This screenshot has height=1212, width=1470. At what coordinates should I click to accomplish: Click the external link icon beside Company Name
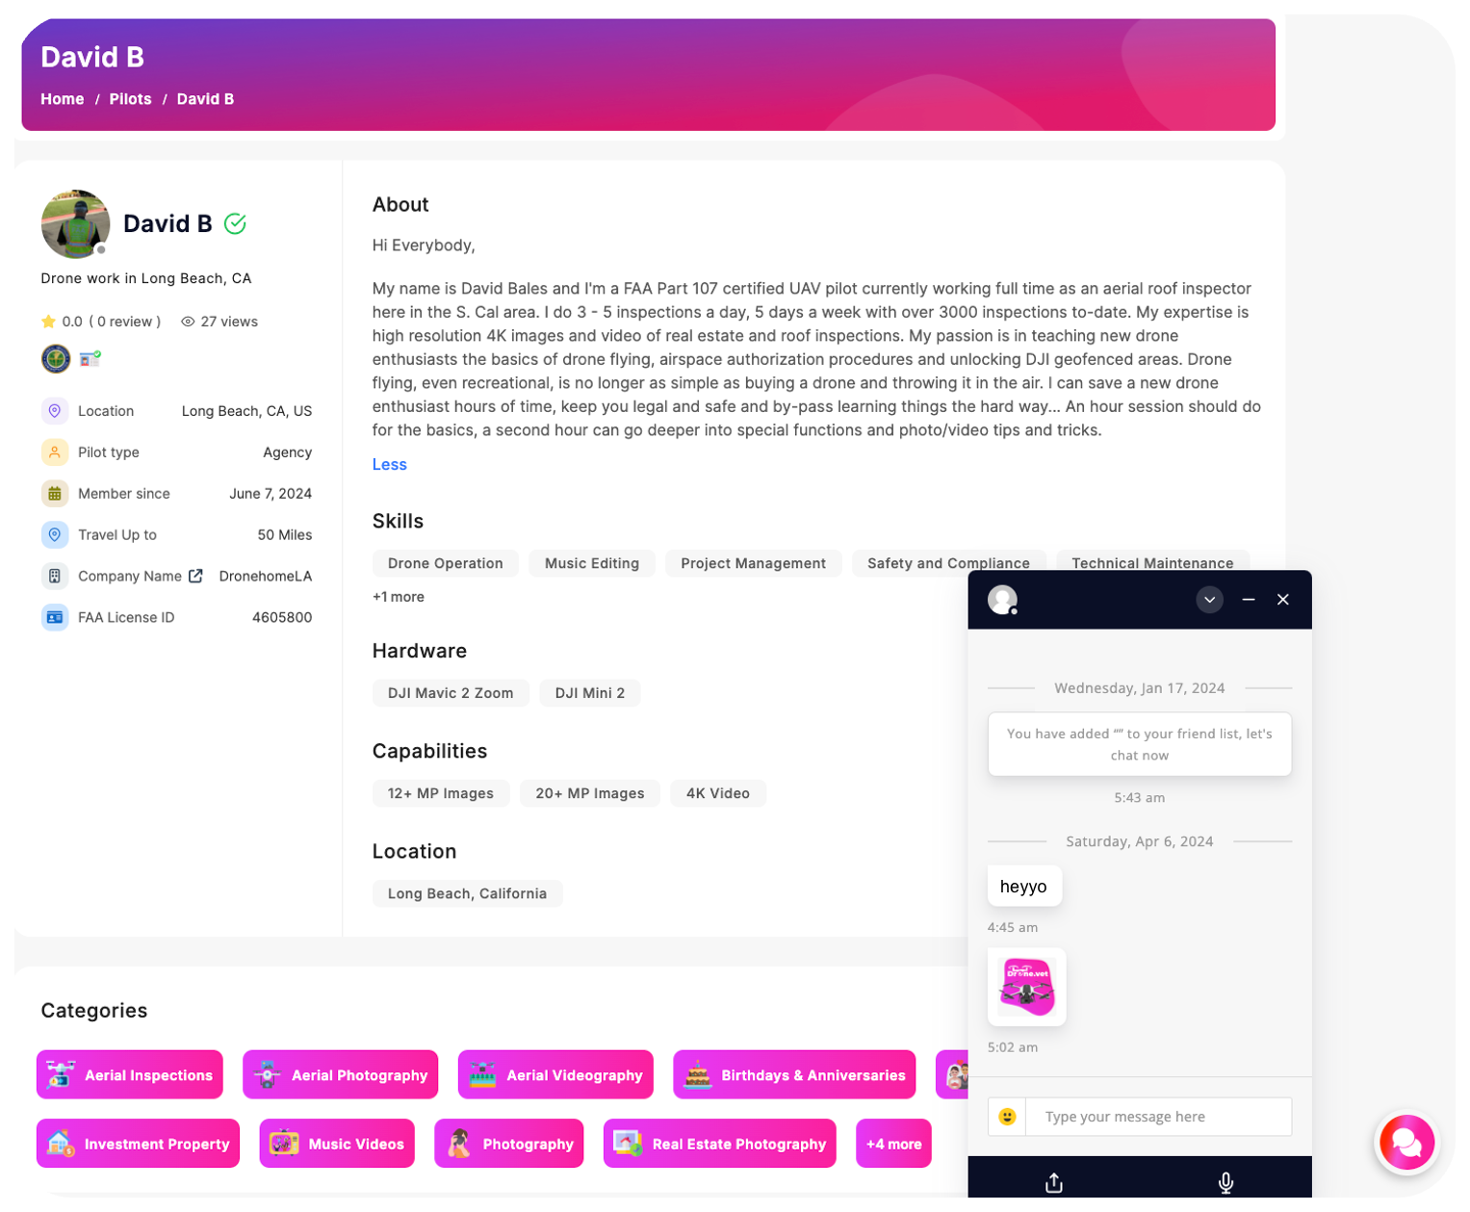click(195, 576)
